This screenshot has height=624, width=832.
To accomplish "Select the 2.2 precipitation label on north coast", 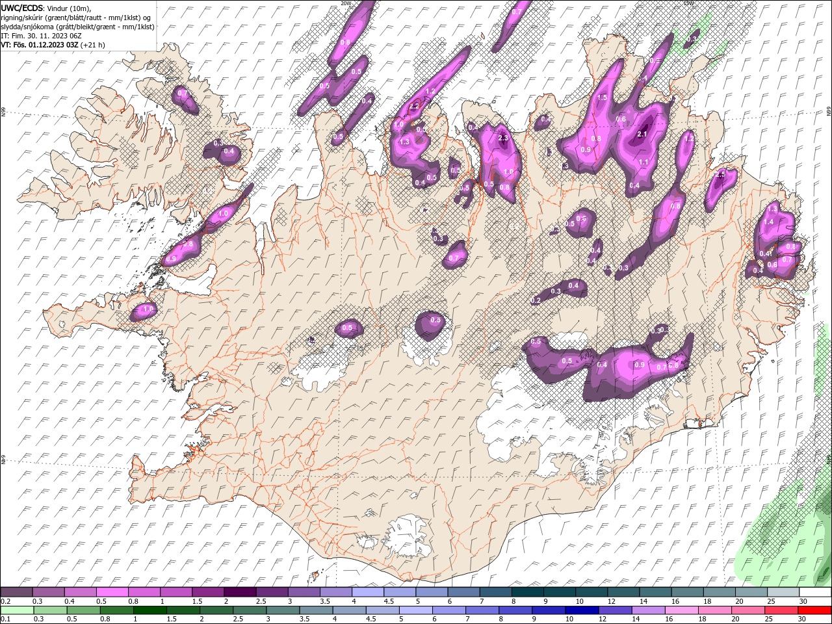I will (414, 106).
